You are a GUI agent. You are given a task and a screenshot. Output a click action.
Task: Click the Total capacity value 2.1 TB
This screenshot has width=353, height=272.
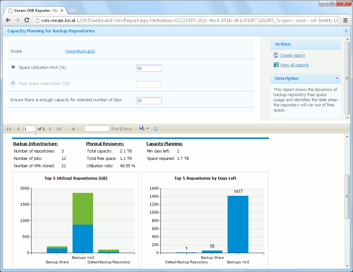(126, 151)
